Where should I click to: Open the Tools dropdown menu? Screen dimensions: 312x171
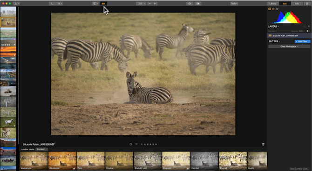coord(234,4)
